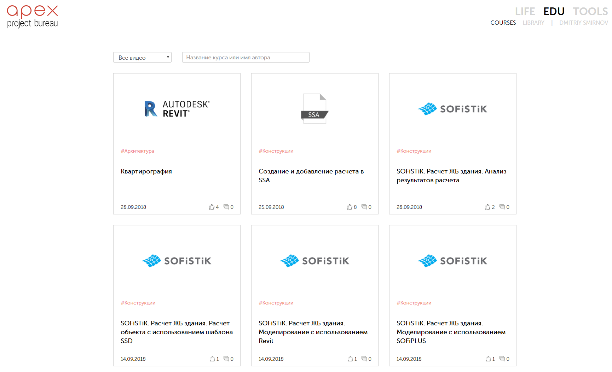Open comments on the SOFiPLUS modeling course
The height and width of the screenshot is (372, 612).
click(x=502, y=359)
